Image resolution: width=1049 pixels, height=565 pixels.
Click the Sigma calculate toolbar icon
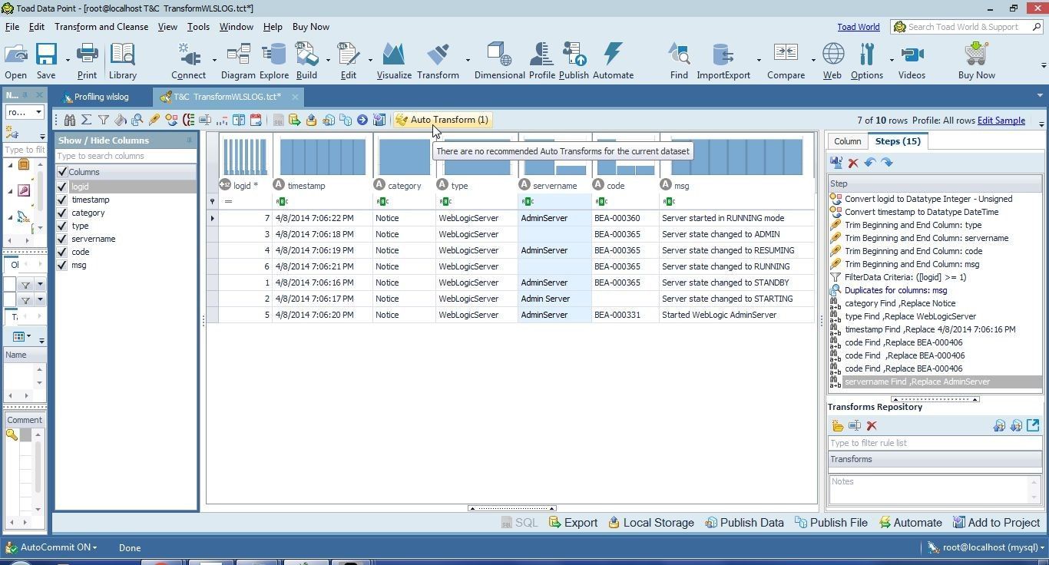click(87, 120)
